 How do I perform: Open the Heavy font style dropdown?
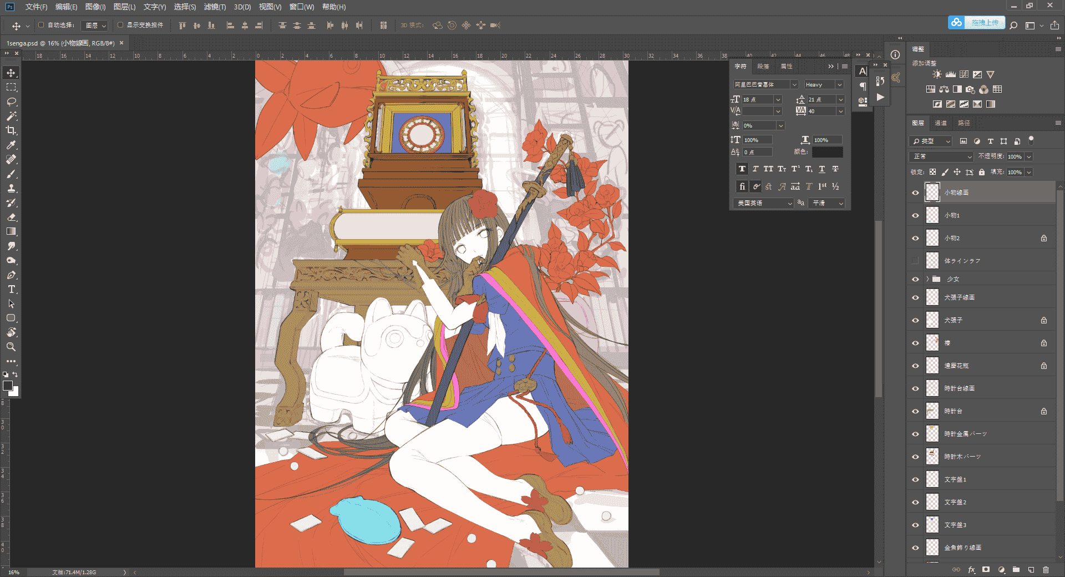tap(839, 85)
